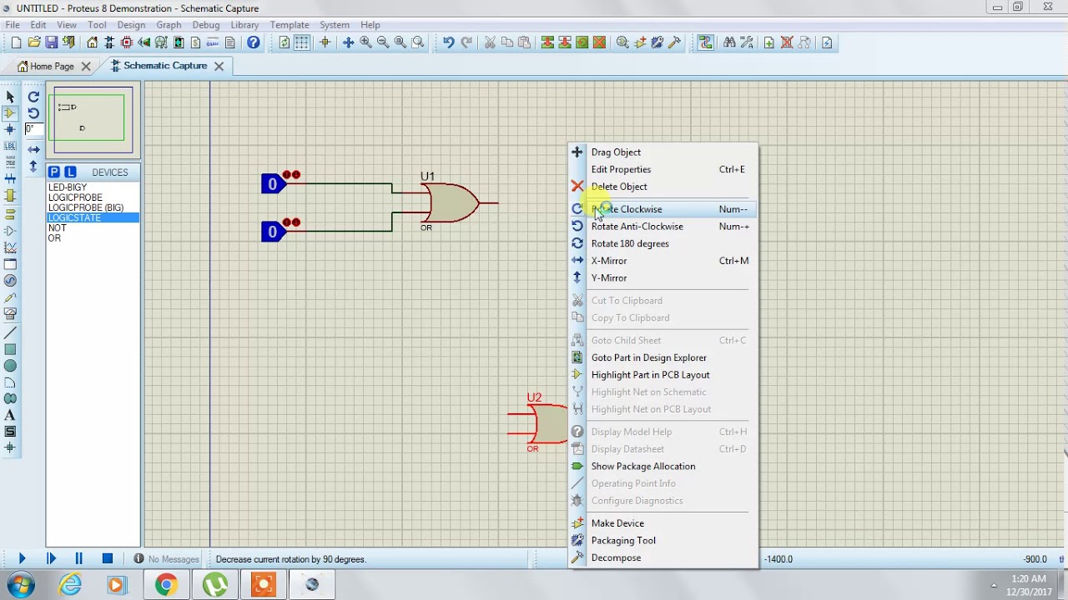Open a project with folder icon

pyautogui.click(x=34, y=42)
